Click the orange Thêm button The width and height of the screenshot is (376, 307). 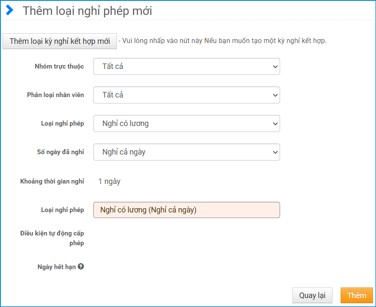tap(356, 296)
